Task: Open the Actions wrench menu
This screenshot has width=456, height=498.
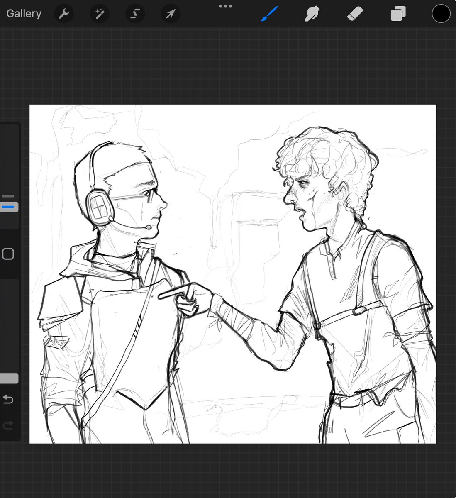Action: point(64,14)
